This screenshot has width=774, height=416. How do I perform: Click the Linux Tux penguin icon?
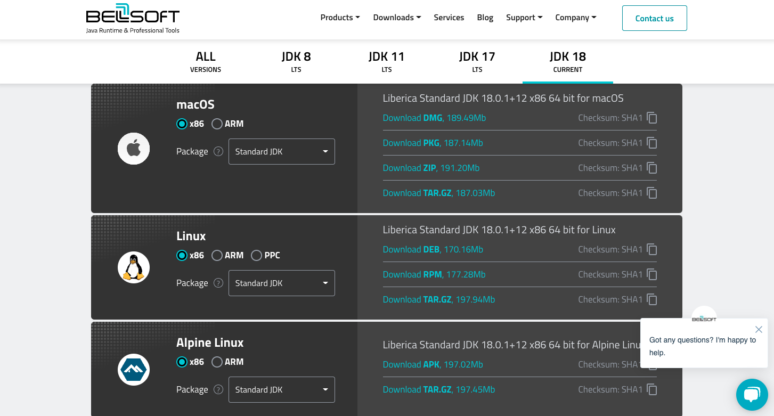[134, 267]
